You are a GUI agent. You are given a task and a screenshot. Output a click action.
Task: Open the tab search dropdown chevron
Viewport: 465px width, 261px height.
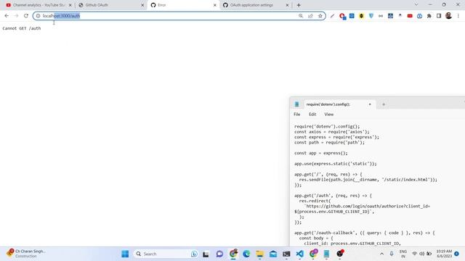(416, 4)
